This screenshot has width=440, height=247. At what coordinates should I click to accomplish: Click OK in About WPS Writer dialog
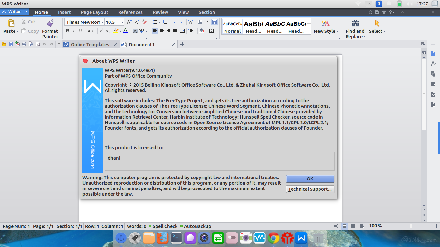(310, 179)
